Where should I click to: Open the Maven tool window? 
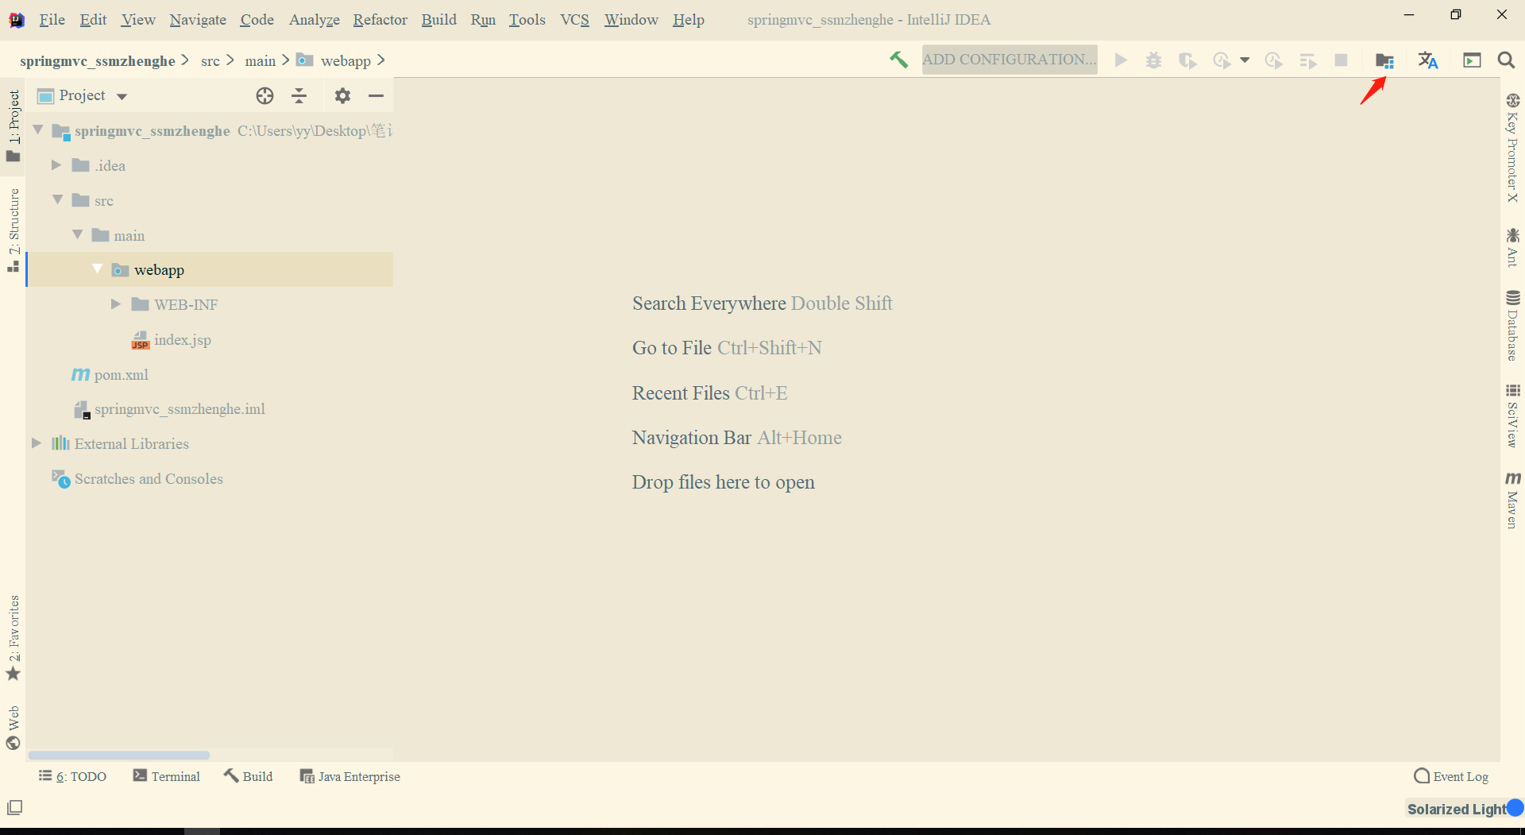coord(1512,501)
